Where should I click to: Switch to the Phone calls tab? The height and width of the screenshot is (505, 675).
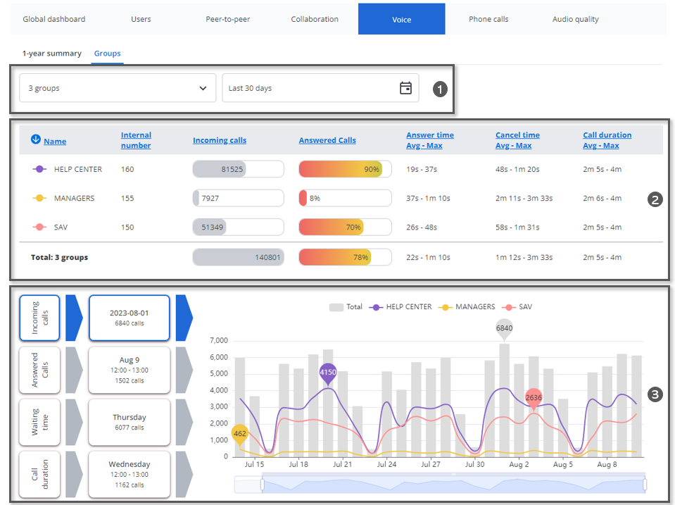[x=488, y=19]
